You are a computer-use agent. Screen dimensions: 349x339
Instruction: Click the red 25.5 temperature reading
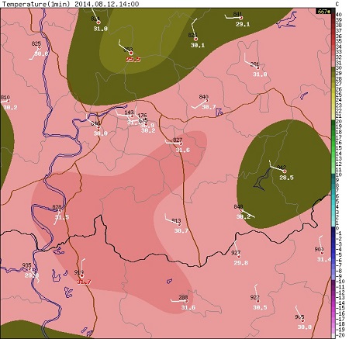[133, 60]
